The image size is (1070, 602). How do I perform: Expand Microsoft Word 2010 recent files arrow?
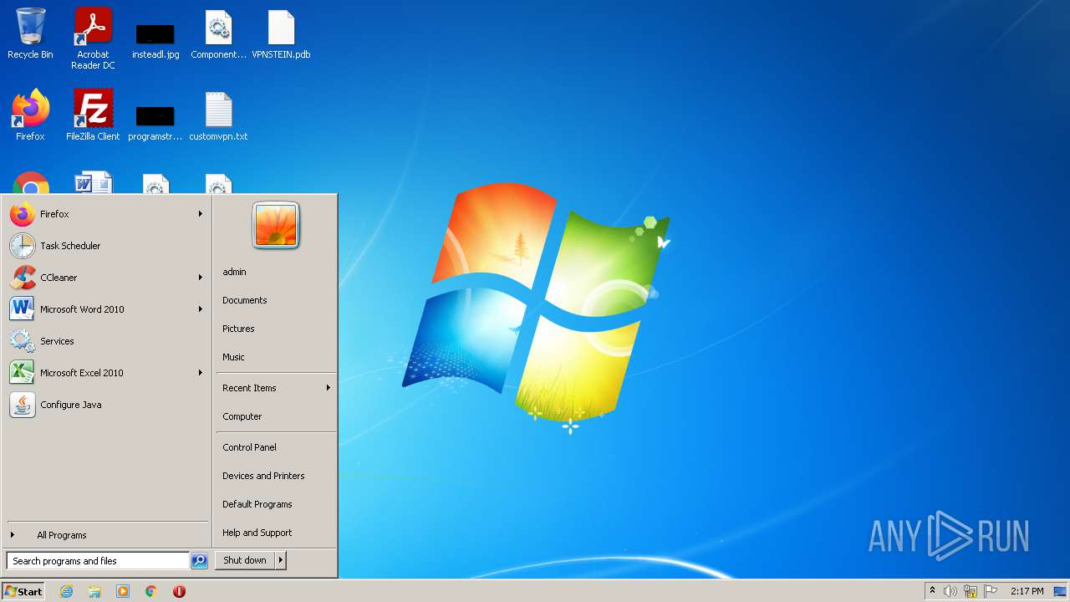pos(201,309)
